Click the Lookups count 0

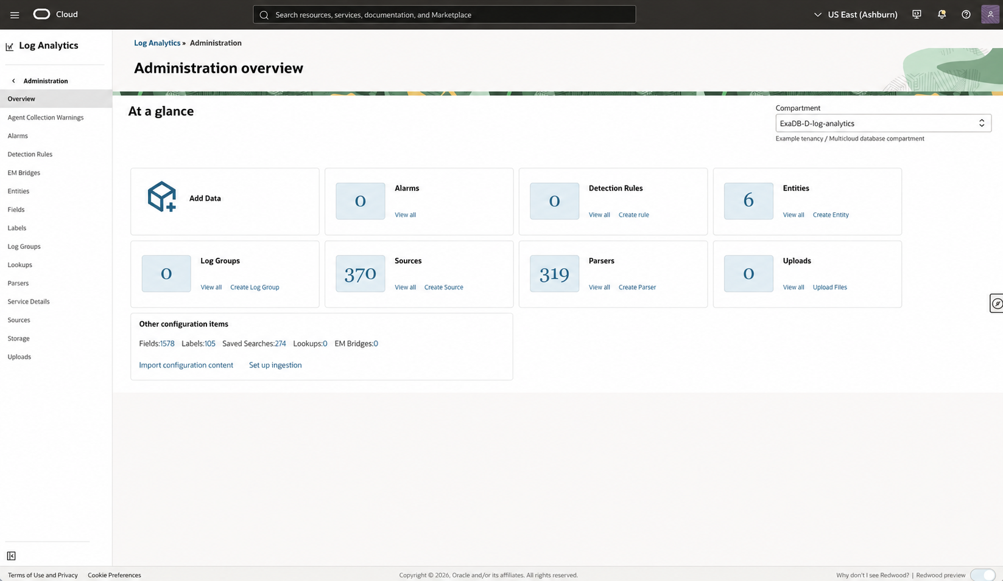325,344
